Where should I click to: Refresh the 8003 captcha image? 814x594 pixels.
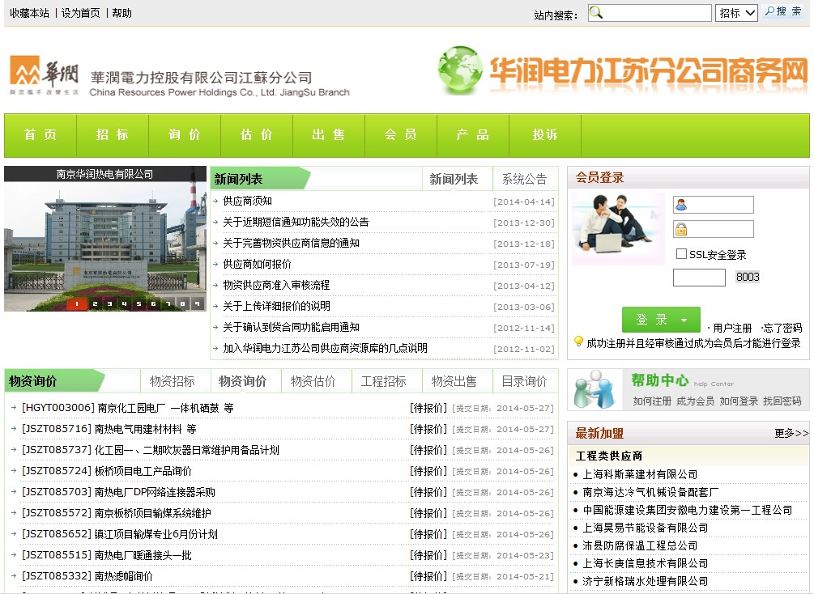point(748,277)
